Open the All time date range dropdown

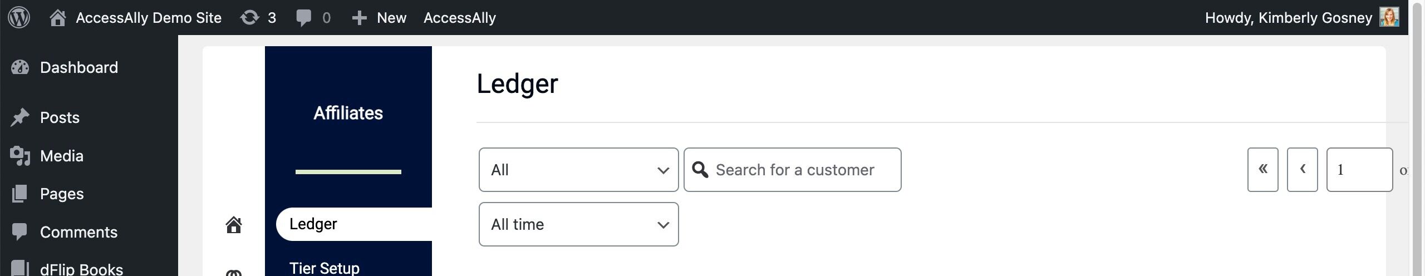(x=578, y=224)
